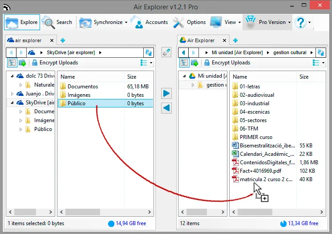Image resolution: width=332 pixels, height=234 pixels.
Task: Click 'Mi unidad [Air Explorer]' breadcrumb
Action: coord(237,52)
